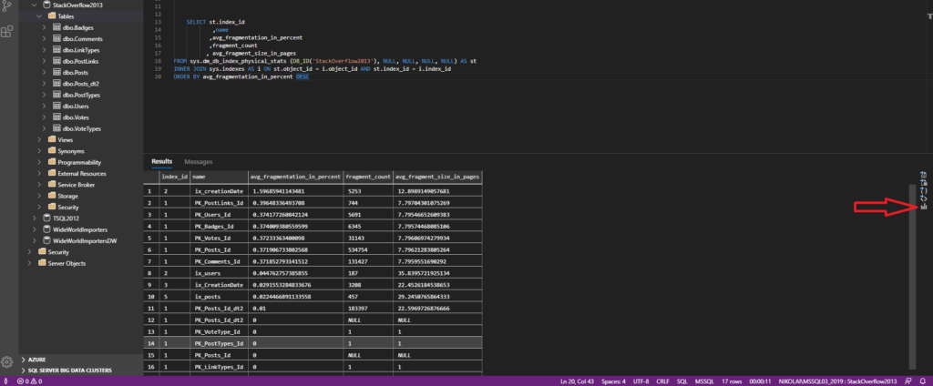Viewport: 933px width, 386px height.
Task: Save results as XML icon
Action: (924, 198)
